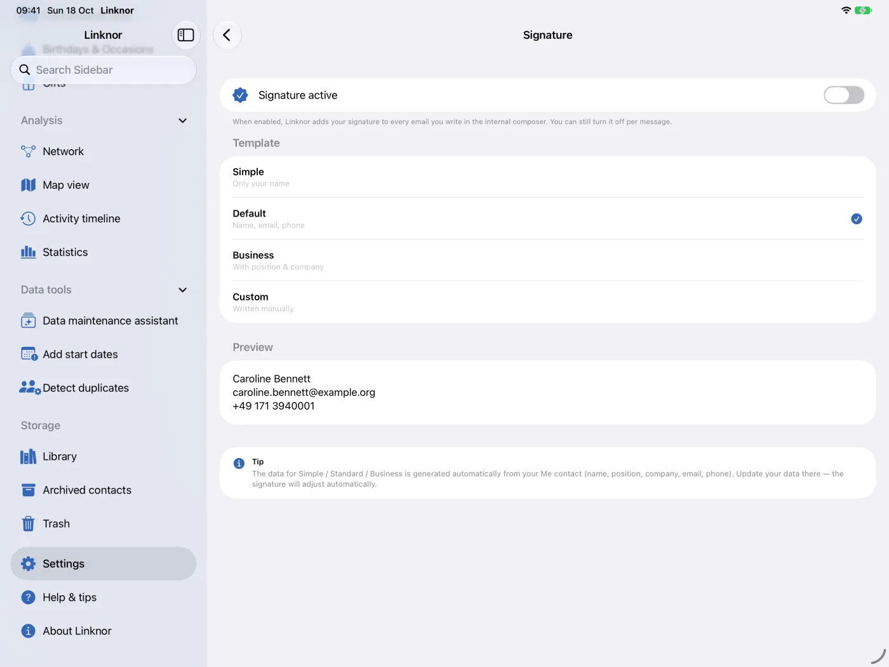Click the Settings gear icon

tap(28, 563)
